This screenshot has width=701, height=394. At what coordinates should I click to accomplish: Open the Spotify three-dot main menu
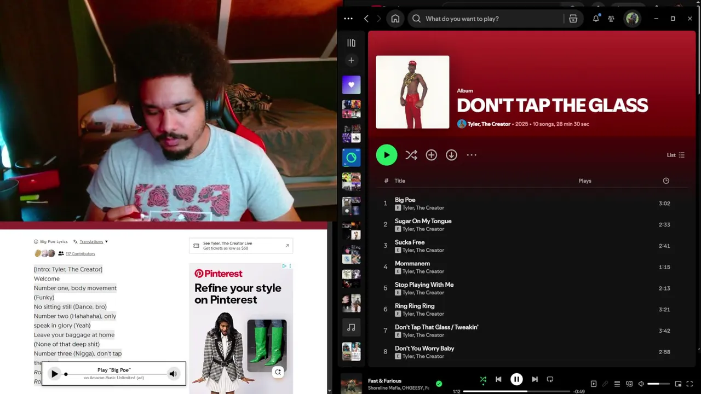pos(348,19)
